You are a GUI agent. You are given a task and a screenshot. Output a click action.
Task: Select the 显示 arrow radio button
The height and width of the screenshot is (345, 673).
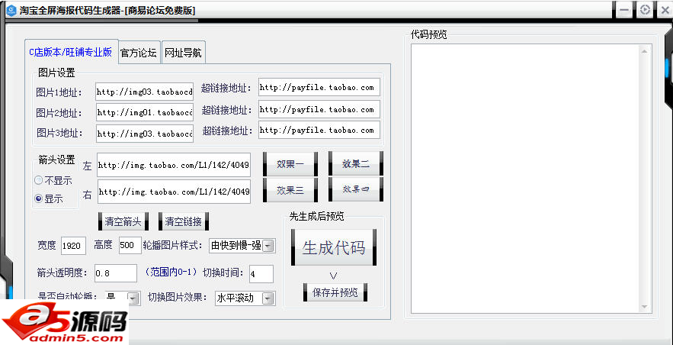(39, 198)
